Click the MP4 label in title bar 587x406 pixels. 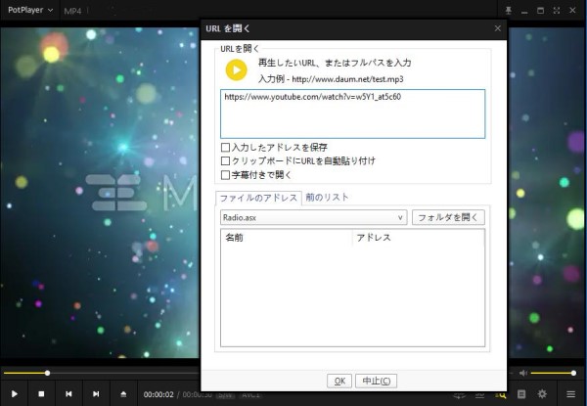[72, 11]
